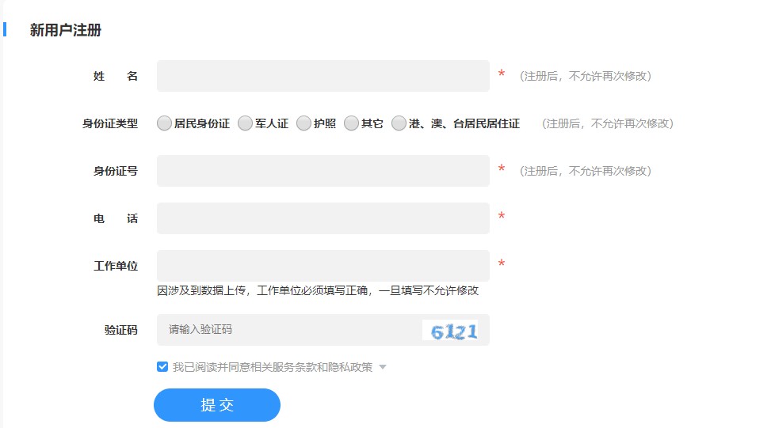Choose the 其它 radio option
771x428 pixels.
click(x=351, y=123)
